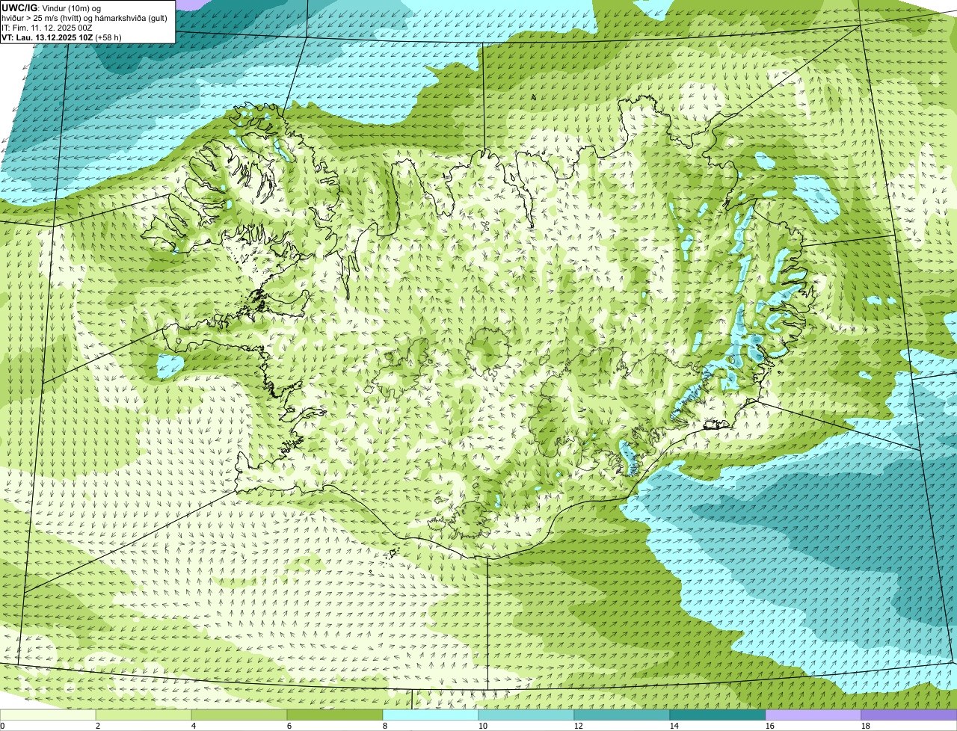This screenshot has width=957, height=731.
Task: Choose the 10–12 m/s turquoise legend swatch
Action: click(526, 715)
